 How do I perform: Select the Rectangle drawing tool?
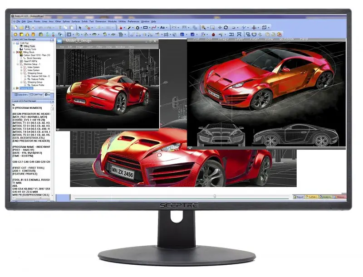click(145, 28)
